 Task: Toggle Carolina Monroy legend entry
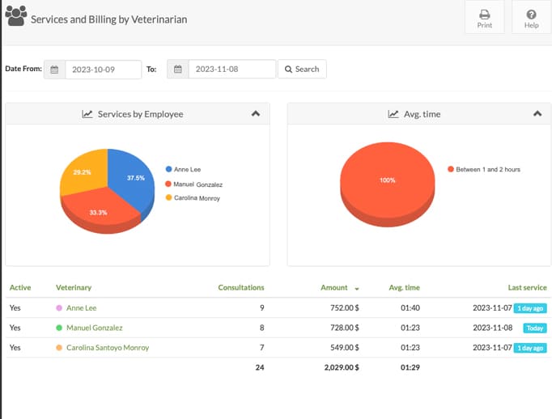pos(193,198)
